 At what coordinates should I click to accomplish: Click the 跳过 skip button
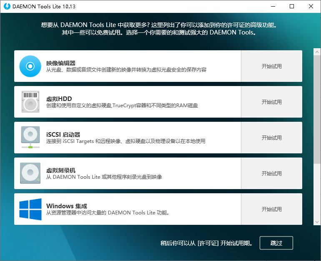click(276, 243)
